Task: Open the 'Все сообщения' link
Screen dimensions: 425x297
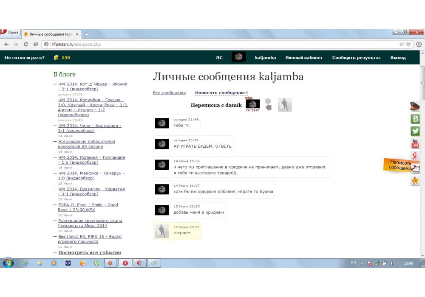Action: tap(169, 93)
